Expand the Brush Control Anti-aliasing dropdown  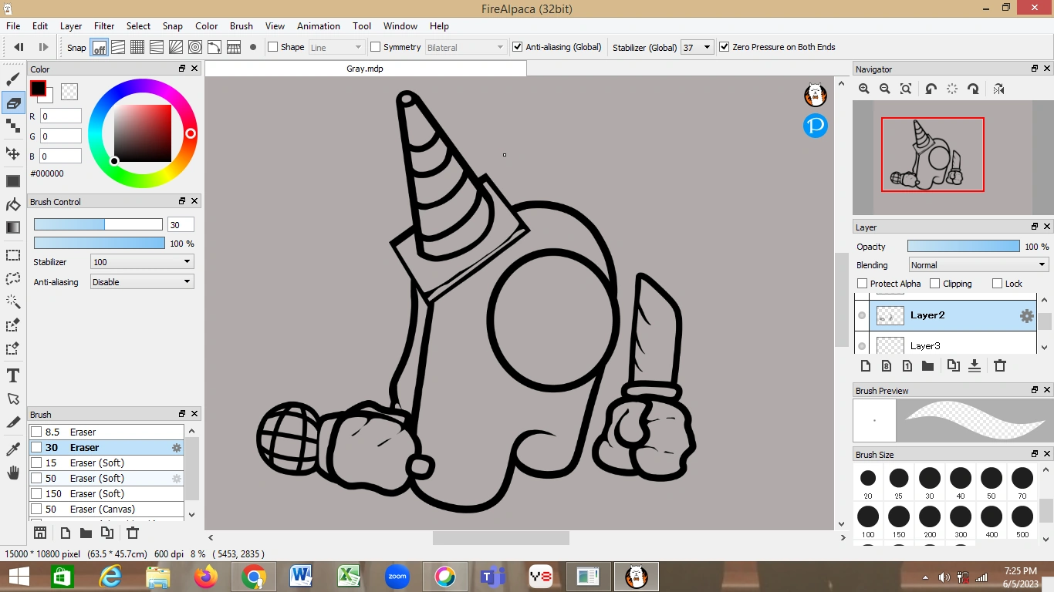[x=142, y=282]
